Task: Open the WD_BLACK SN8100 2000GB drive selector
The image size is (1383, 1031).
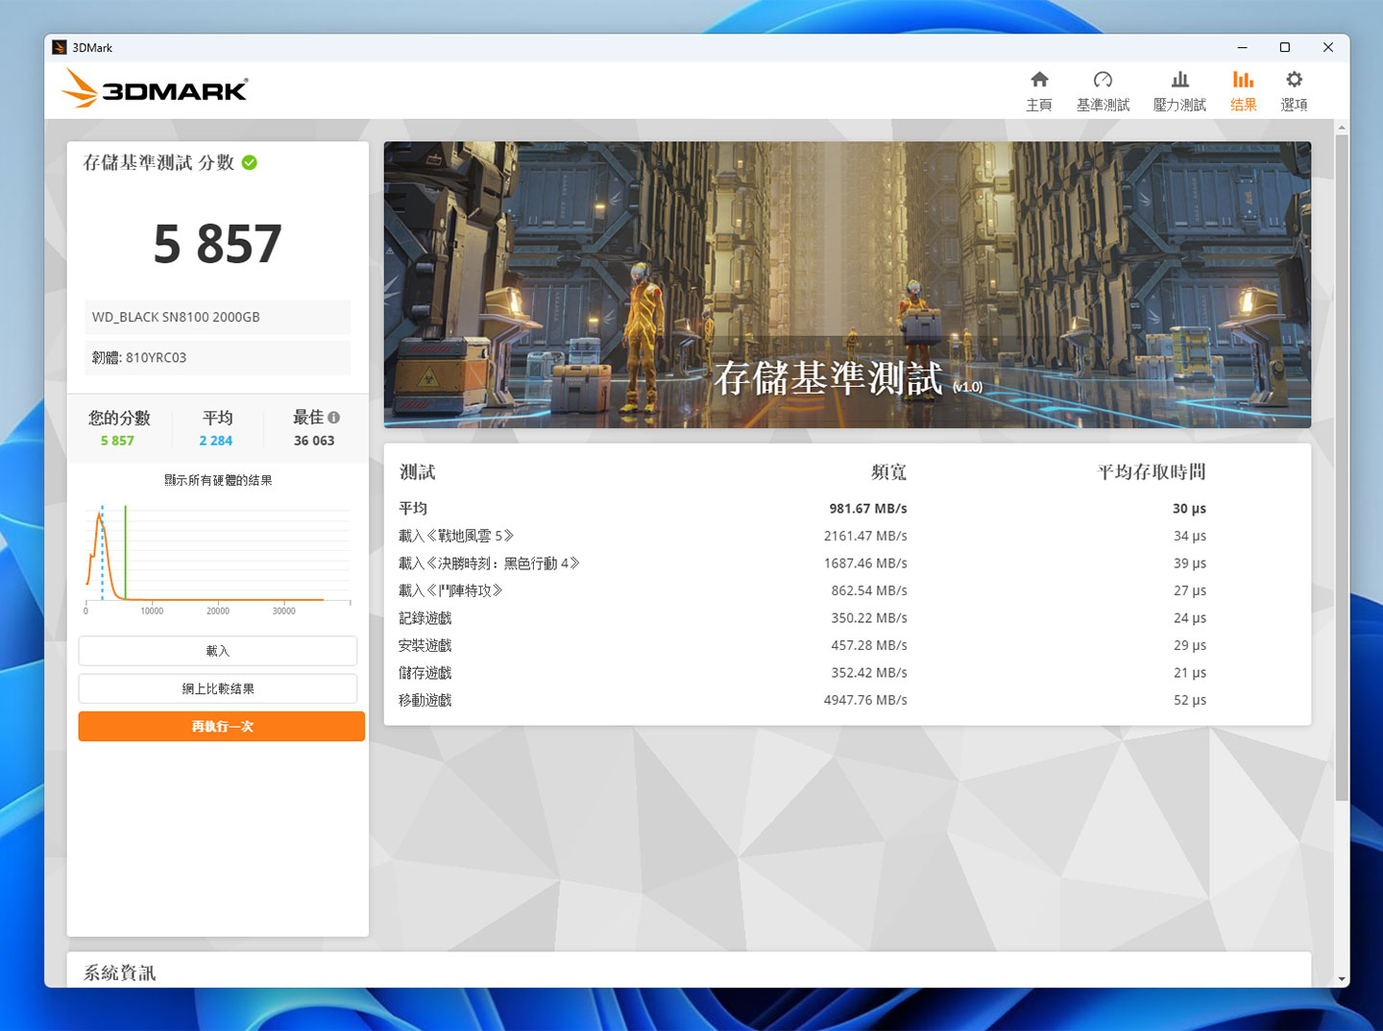Action: (x=217, y=317)
